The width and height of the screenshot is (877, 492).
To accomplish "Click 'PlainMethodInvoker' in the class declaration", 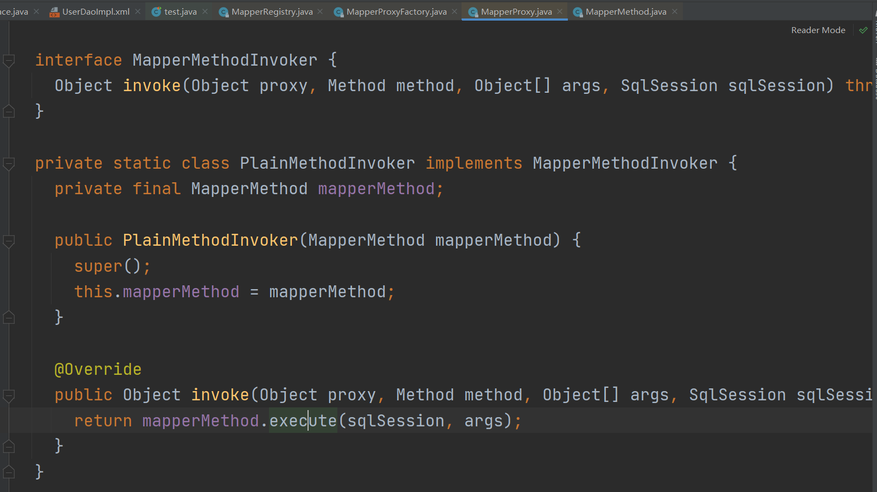I will (x=328, y=163).
